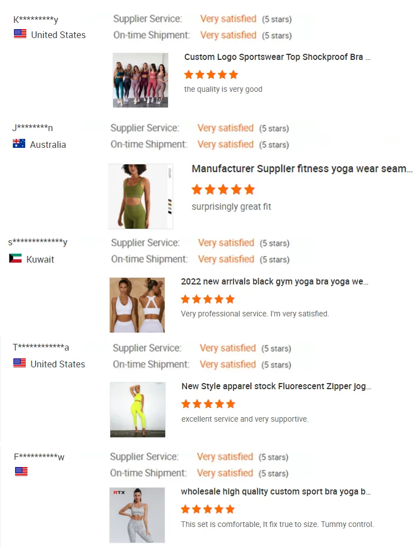Screen dimensions: 420x560
Task: Open the 'Manufacturer Supplier fitness yoga wear' product link
Action: [x=302, y=169]
